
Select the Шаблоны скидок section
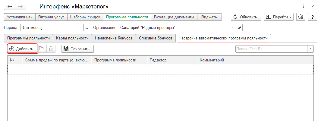pos(85,17)
